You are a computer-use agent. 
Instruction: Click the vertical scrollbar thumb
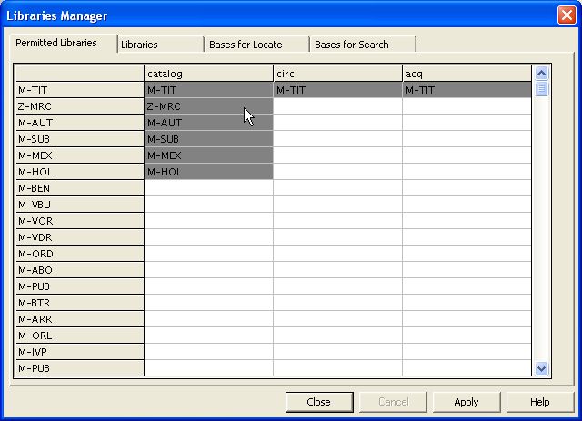tap(542, 88)
